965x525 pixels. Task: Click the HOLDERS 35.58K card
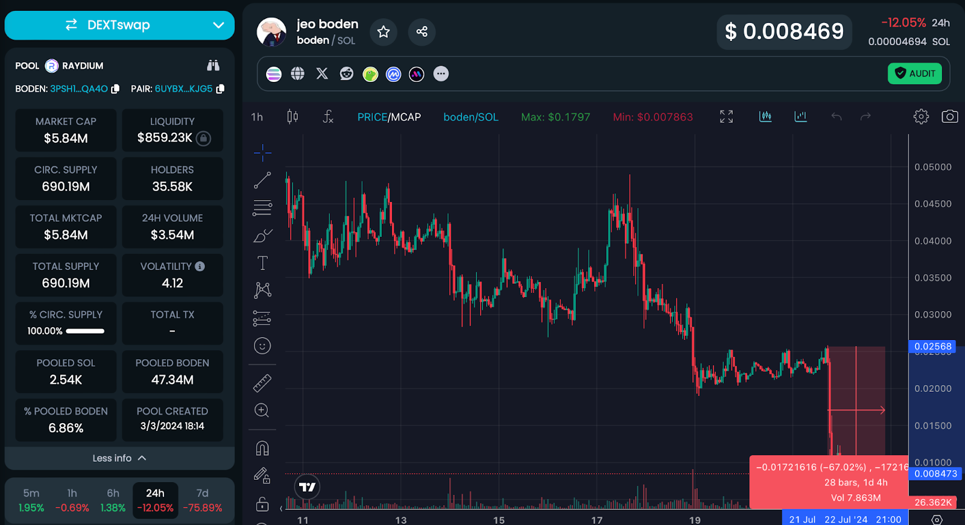point(172,178)
